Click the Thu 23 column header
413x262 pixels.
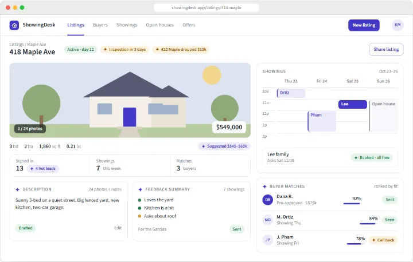pyautogui.click(x=291, y=81)
